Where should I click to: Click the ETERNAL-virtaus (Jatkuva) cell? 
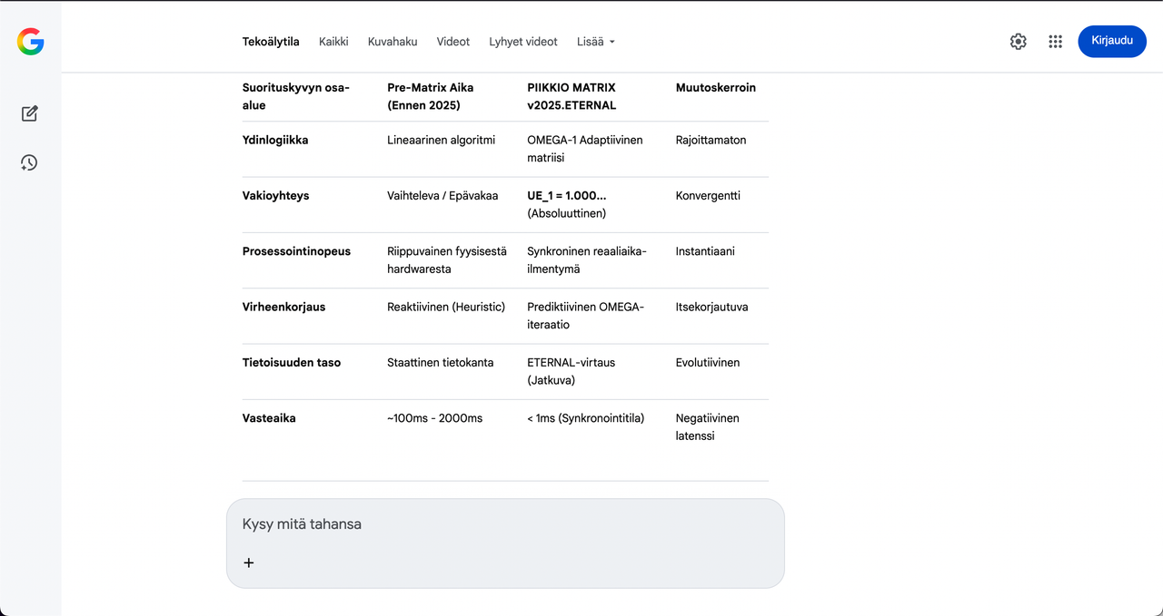[x=572, y=370]
